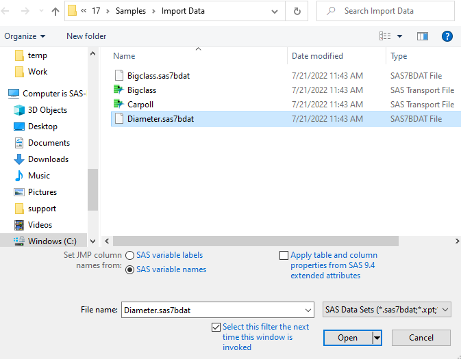This screenshot has width=461, height=359.
Task: Click the navigation pane scrollbar thumb
Action: 92,190
